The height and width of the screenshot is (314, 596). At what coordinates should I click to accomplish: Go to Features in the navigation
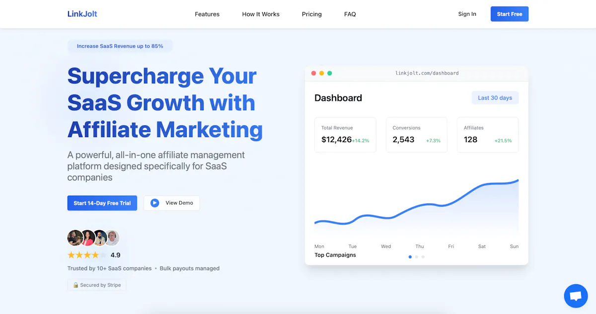(207, 14)
